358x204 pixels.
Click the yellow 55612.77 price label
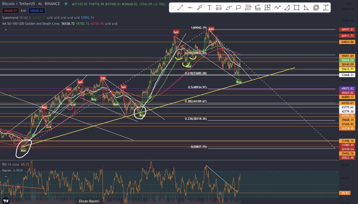pyautogui.click(x=348, y=69)
